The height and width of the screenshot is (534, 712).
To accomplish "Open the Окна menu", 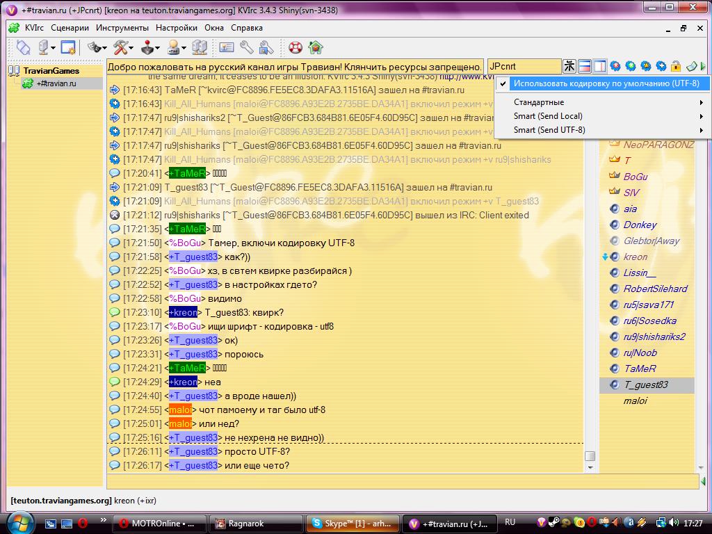I will 214,28.
